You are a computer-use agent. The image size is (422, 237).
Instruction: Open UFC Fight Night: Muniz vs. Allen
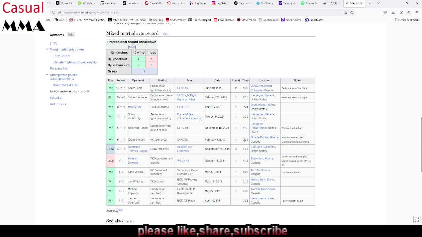click(x=187, y=97)
